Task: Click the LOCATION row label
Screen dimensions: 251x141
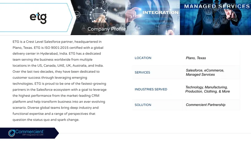Action: coord(143,58)
